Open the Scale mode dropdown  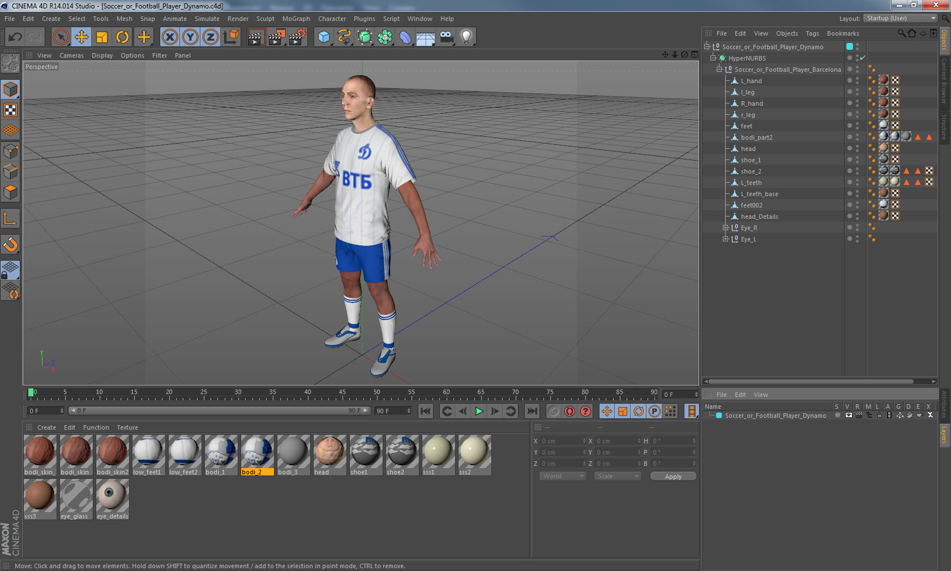pyautogui.click(x=617, y=476)
